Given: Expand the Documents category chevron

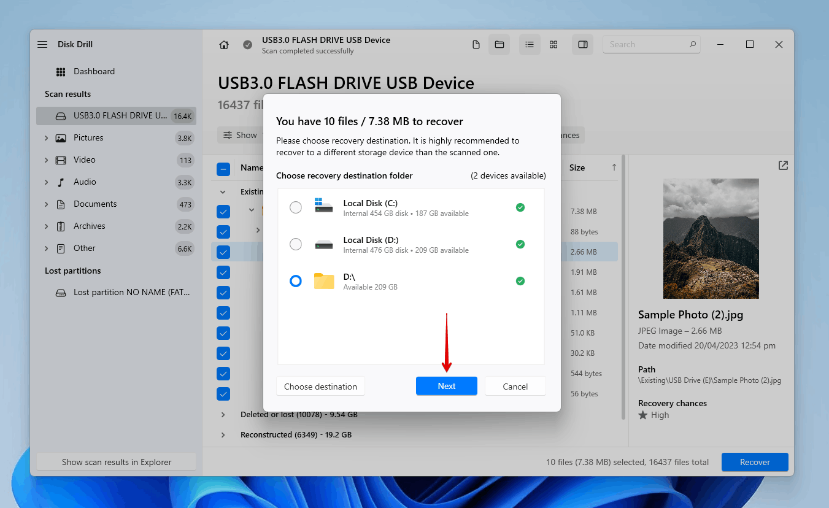Looking at the screenshot, I should pos(46,204).
